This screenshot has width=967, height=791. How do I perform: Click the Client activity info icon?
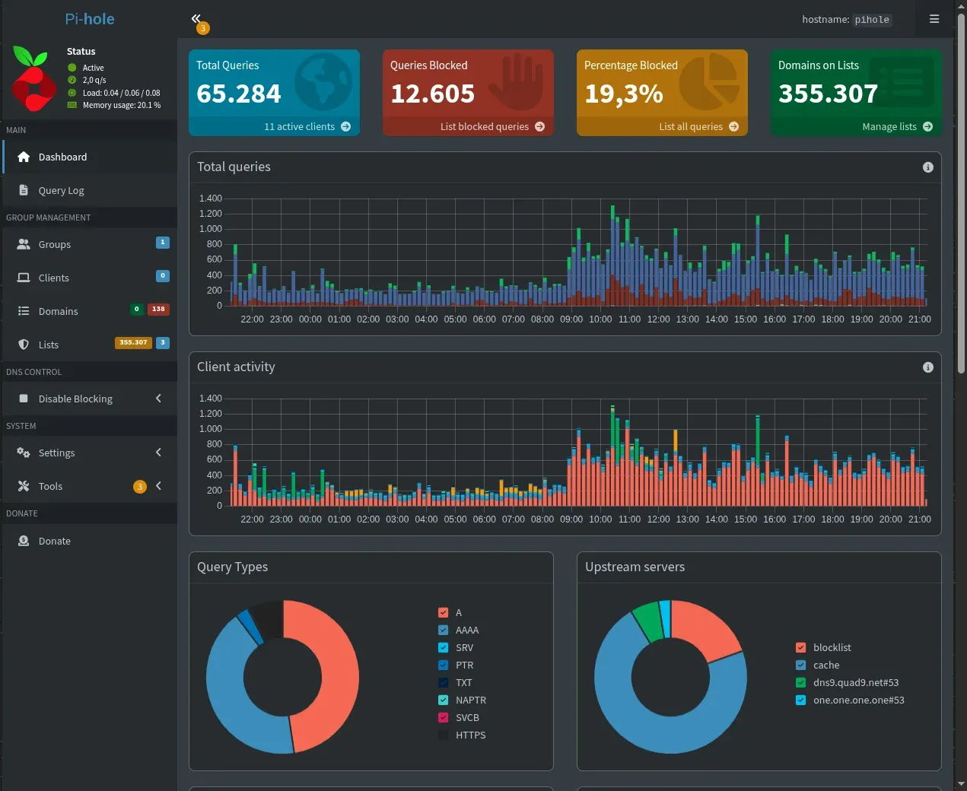928,367
